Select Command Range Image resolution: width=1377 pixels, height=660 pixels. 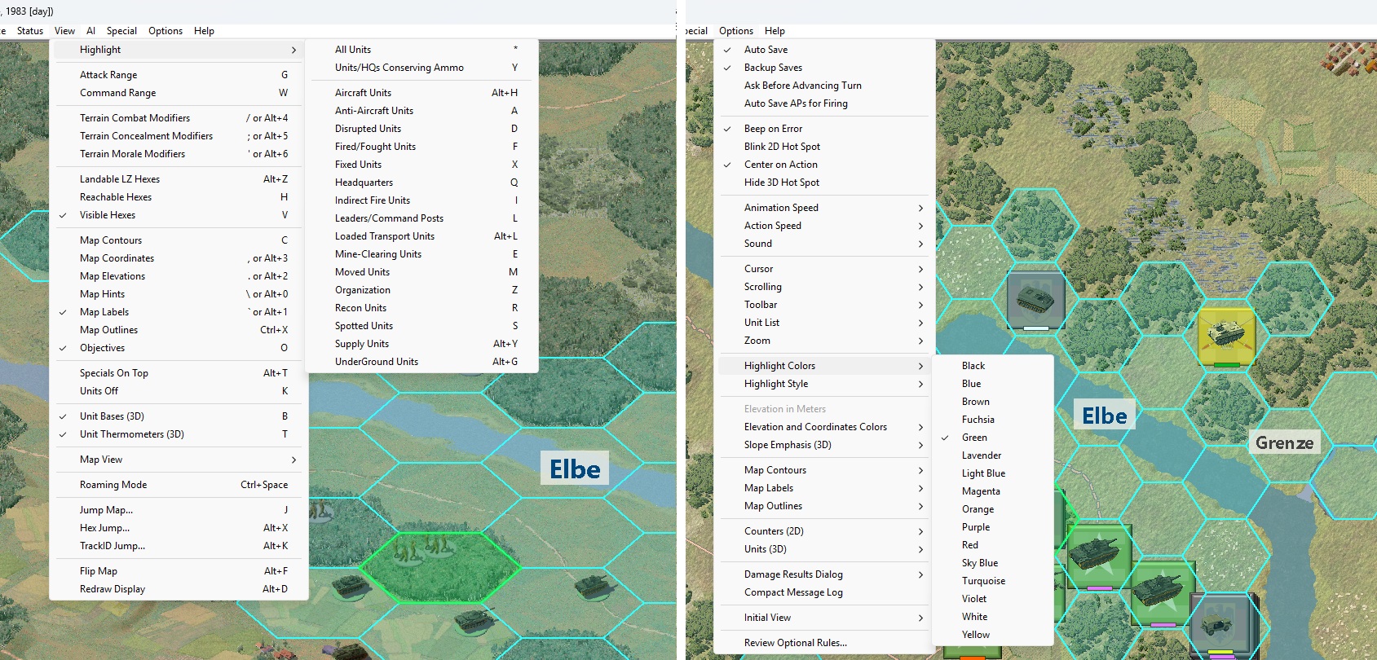tap(179, 93)
